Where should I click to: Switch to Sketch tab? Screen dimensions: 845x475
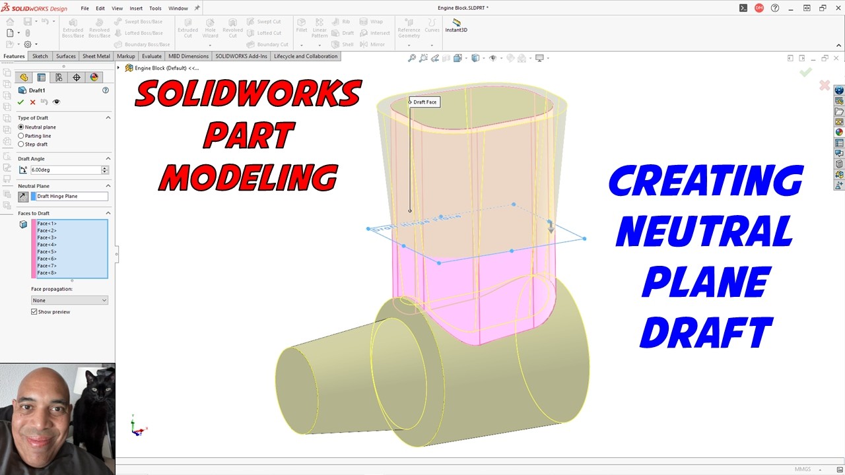click(x=40, y=56)
